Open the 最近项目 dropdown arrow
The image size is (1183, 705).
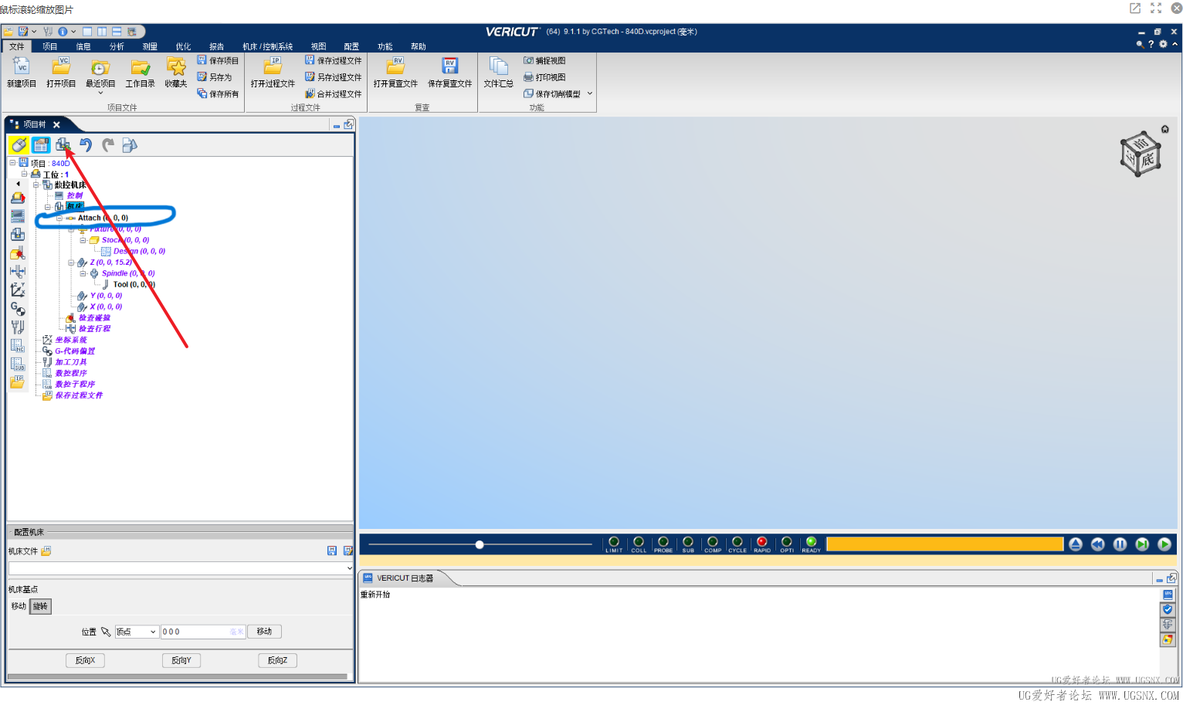[100, 93]
